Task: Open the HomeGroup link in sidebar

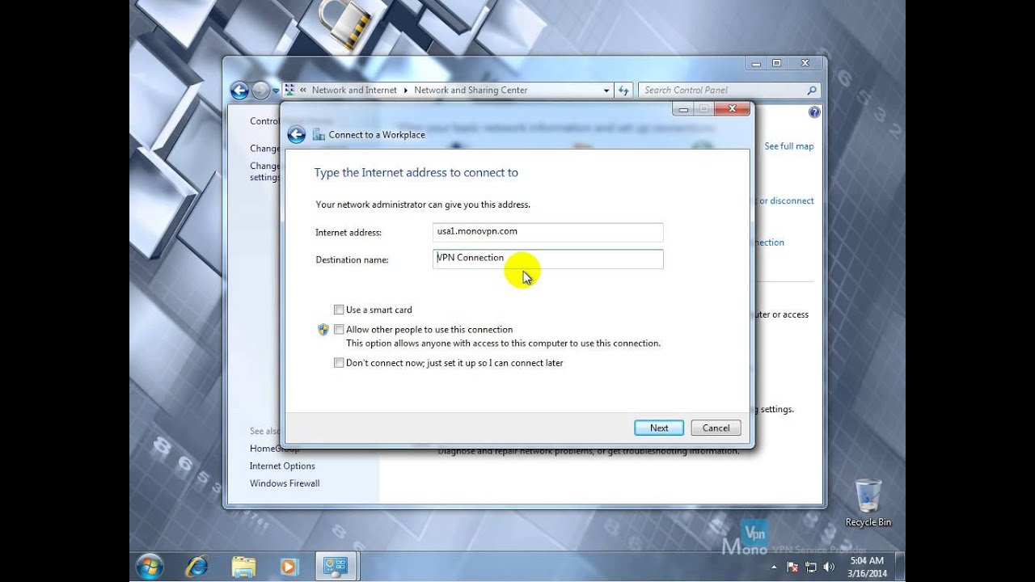Action: pos(274,449)
